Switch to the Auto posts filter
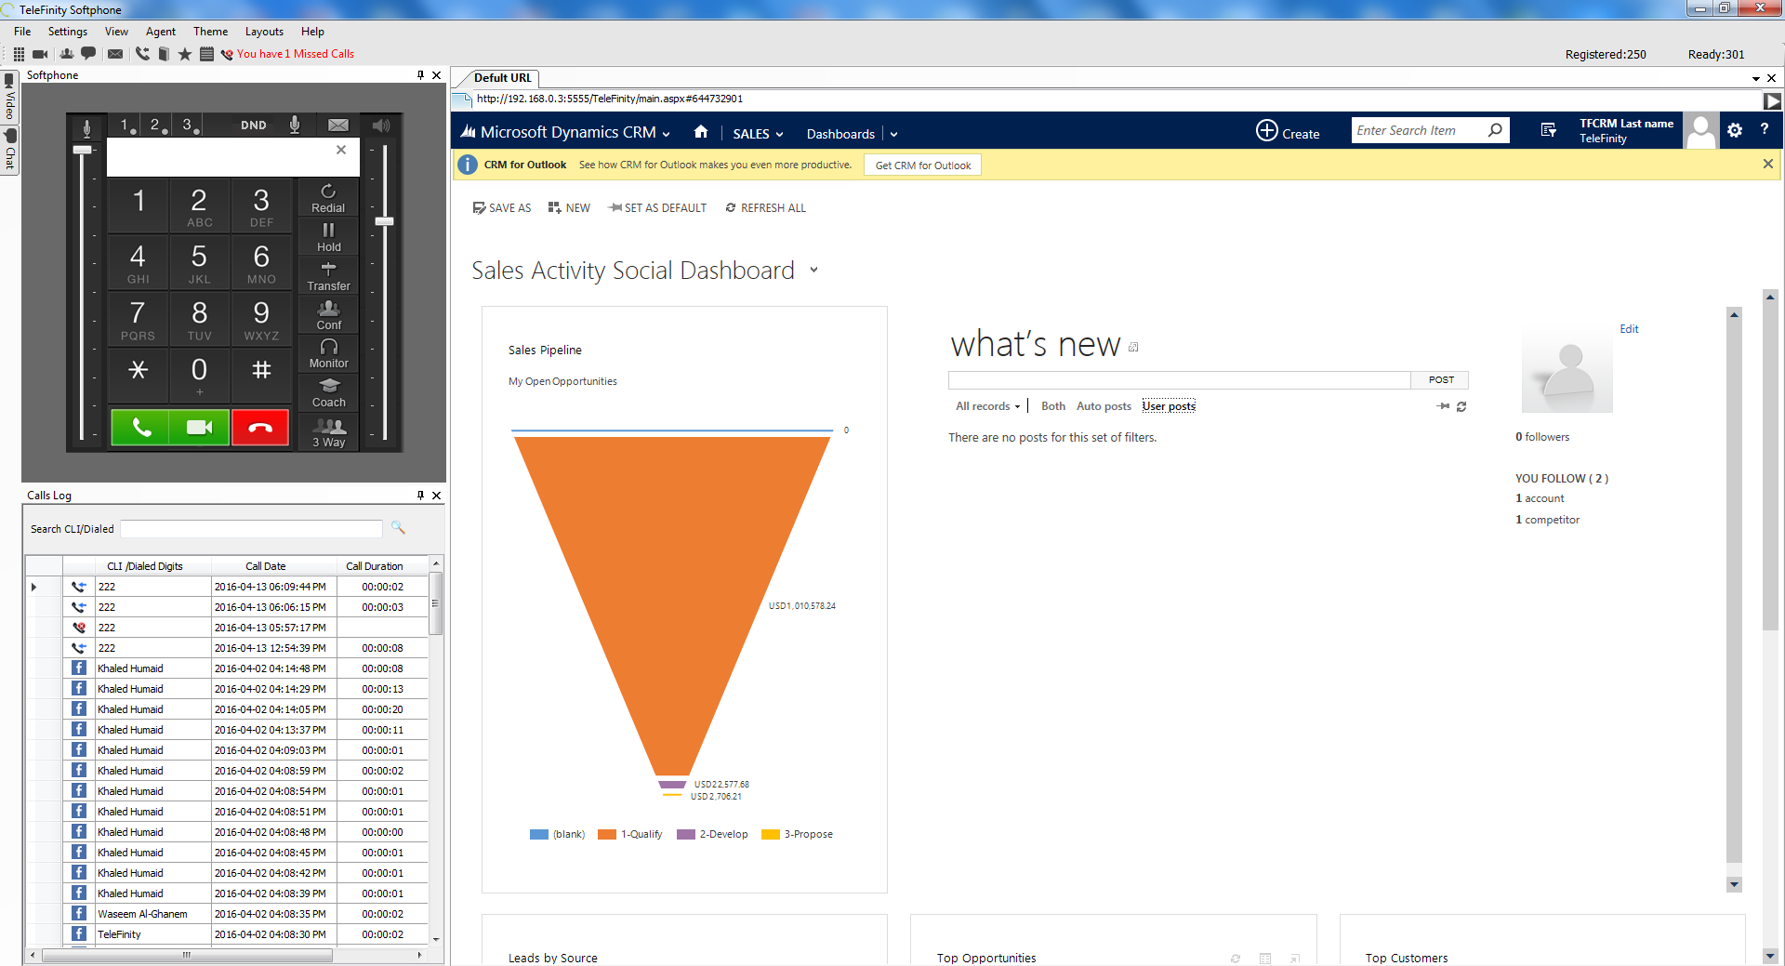This screenshot has height=966, width=1785. click(x=1104, y=406)
